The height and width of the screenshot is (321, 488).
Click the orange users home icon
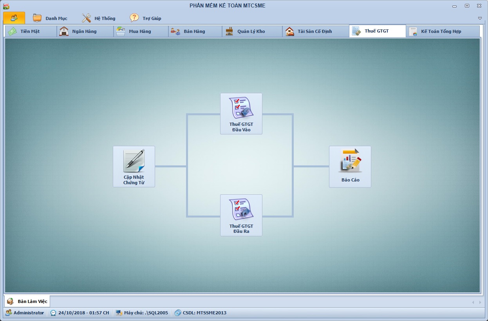click(14, 18)
